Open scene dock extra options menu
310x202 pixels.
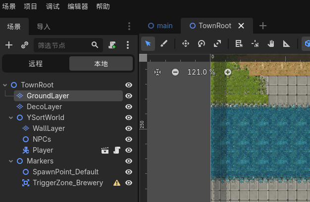pyautogui.click(x=128, y=45)
